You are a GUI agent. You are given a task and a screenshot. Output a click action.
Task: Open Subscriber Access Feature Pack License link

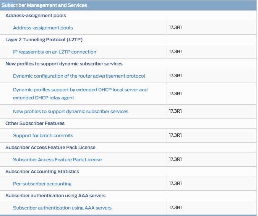point(57,159)
